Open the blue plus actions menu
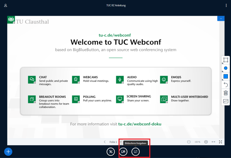This screenshot has height=158, width=231. click(8, 151)
